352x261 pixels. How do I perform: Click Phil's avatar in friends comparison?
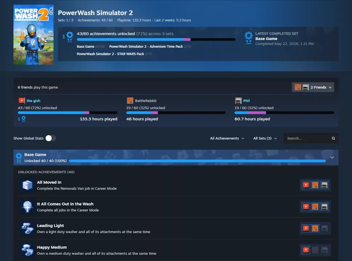(x=238, y=100)
